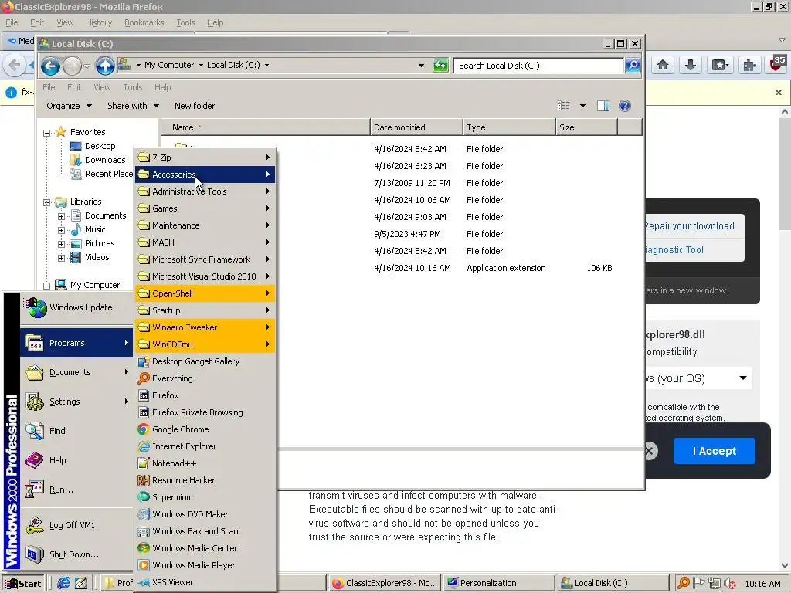Click the tray magnifier icon
Viewport: 791px width, 593px height.
683,584
